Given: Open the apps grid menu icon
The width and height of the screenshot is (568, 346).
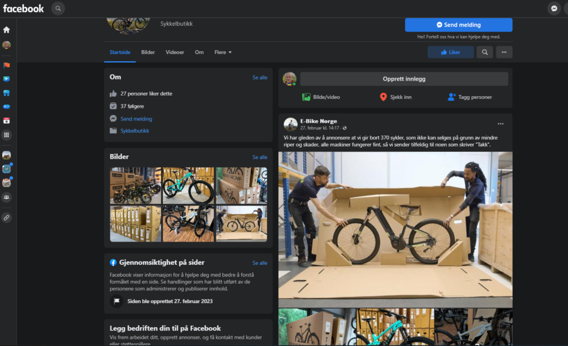Looking at the screenshot, I should [7, 134].
